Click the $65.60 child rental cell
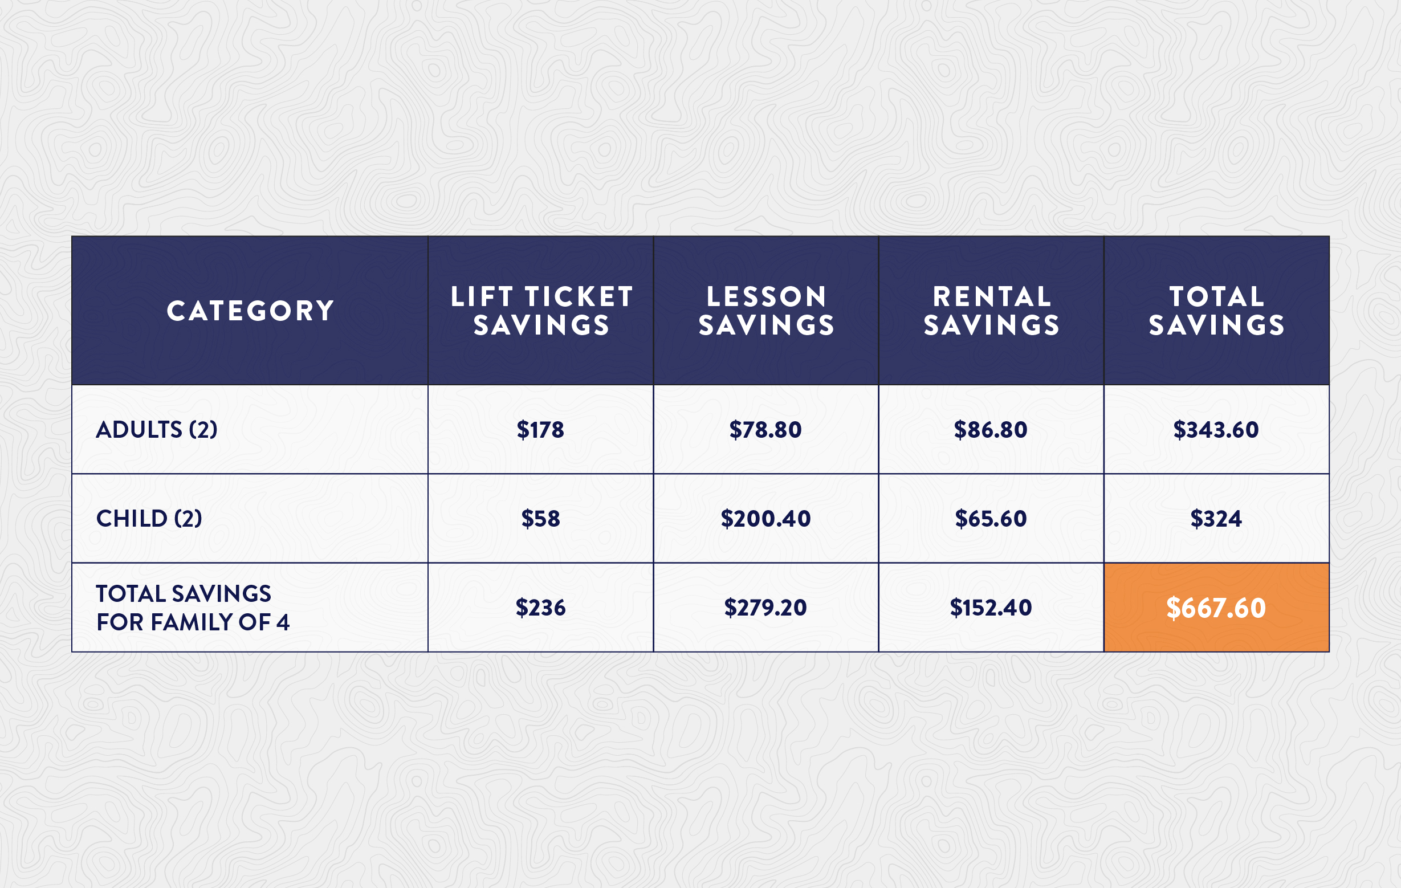 [x=991, y=519]
